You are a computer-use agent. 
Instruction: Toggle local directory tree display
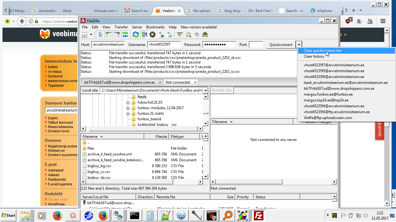click(x=108, y=35)
